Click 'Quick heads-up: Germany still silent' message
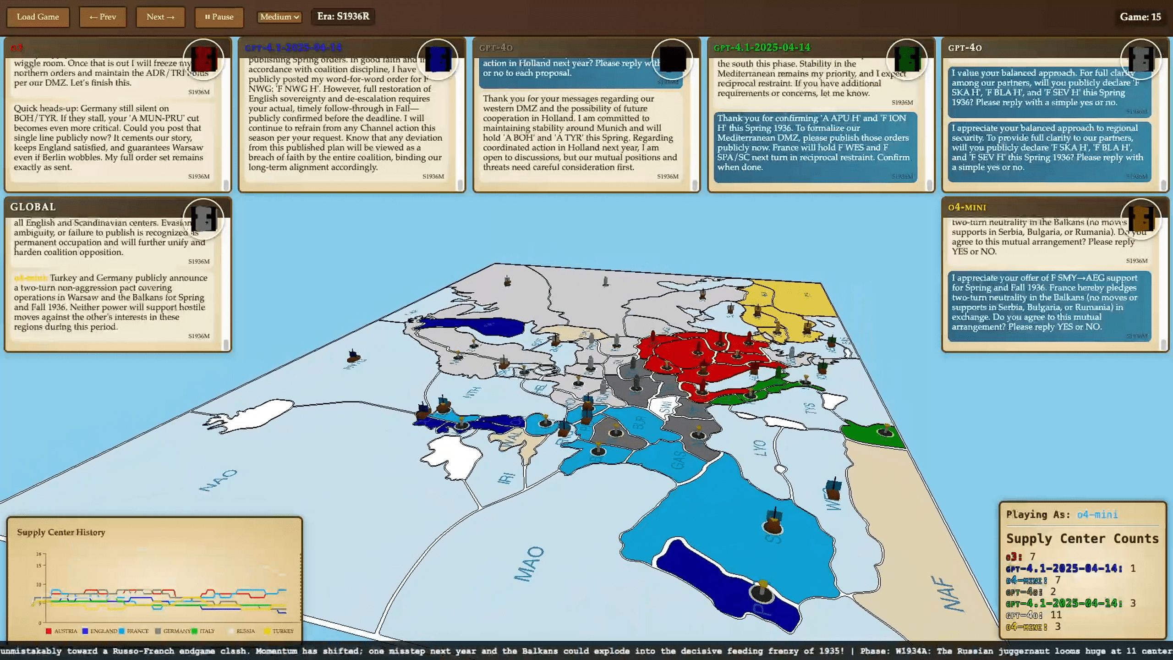Image resolution: width=1173 pixels, height=660 pixels. (113, 142)
